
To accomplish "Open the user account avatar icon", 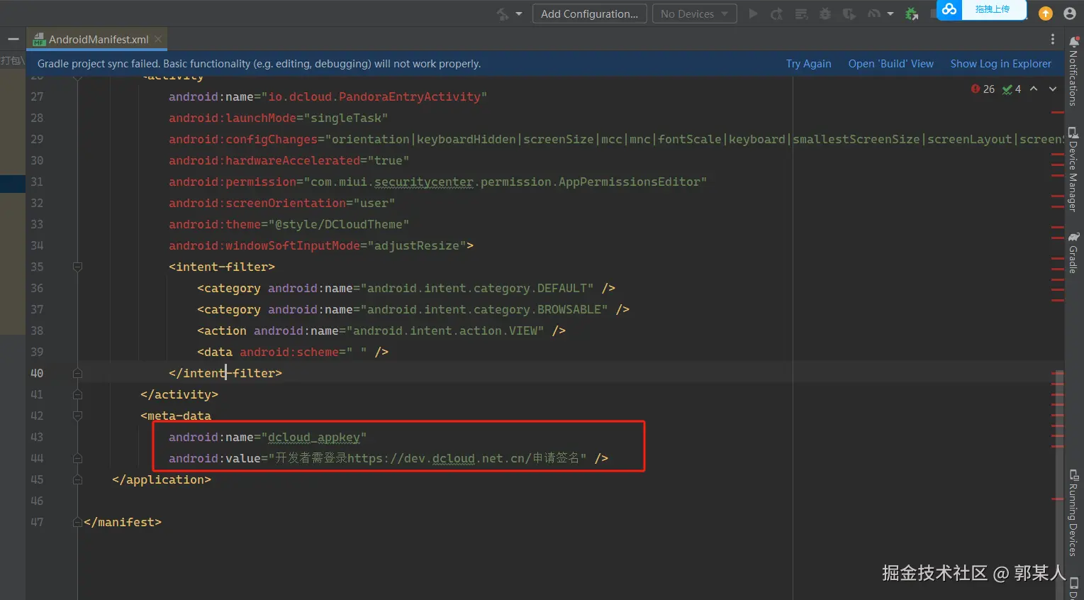I will point(1070,13).
